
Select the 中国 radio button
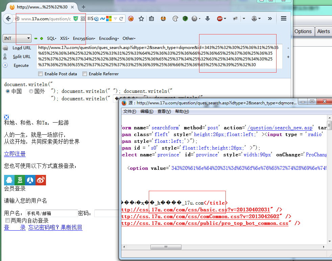[x=8, y=91]
